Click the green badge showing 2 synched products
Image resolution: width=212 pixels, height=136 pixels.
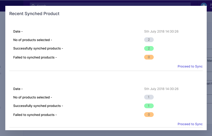tap(149, 48)
